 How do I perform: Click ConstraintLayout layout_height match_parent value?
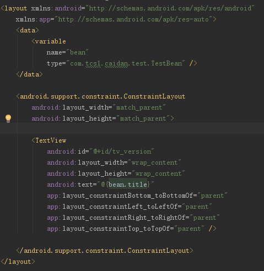pyautogui.click(x=143, y=118)
